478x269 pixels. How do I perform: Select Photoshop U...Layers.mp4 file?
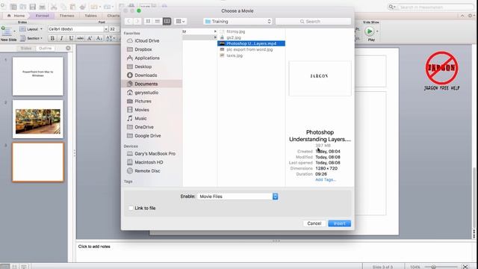(x=251, y=43)
